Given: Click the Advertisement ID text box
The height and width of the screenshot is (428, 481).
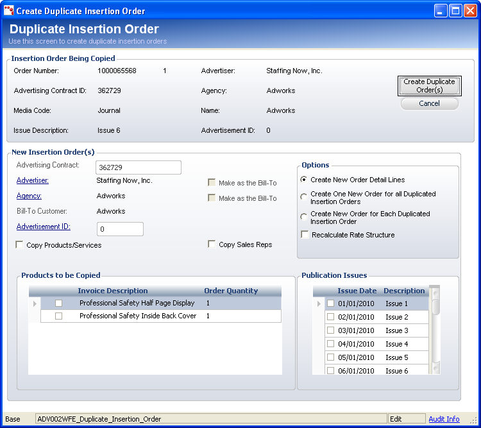Looking at the screenshot, I should tap(120, 229).
